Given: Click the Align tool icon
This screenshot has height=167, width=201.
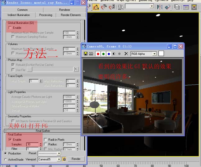Looking at the screenshot, I should point(168,7).
